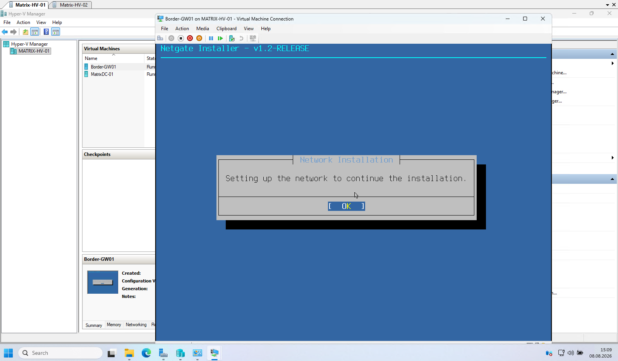Open Action menu in VM Connection window
Image resolution: width=618 pixels, height=361 pixels.
click(x=182, y=29)
